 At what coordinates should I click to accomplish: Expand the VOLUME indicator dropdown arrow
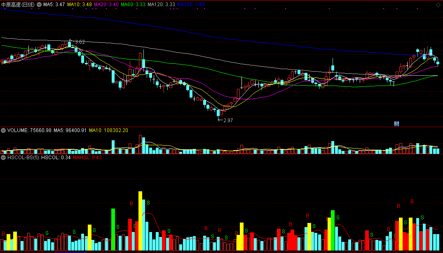3,130
